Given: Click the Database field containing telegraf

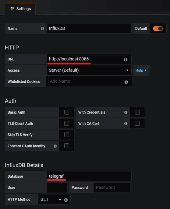Looking at the screenshot, I should (89, 176).
